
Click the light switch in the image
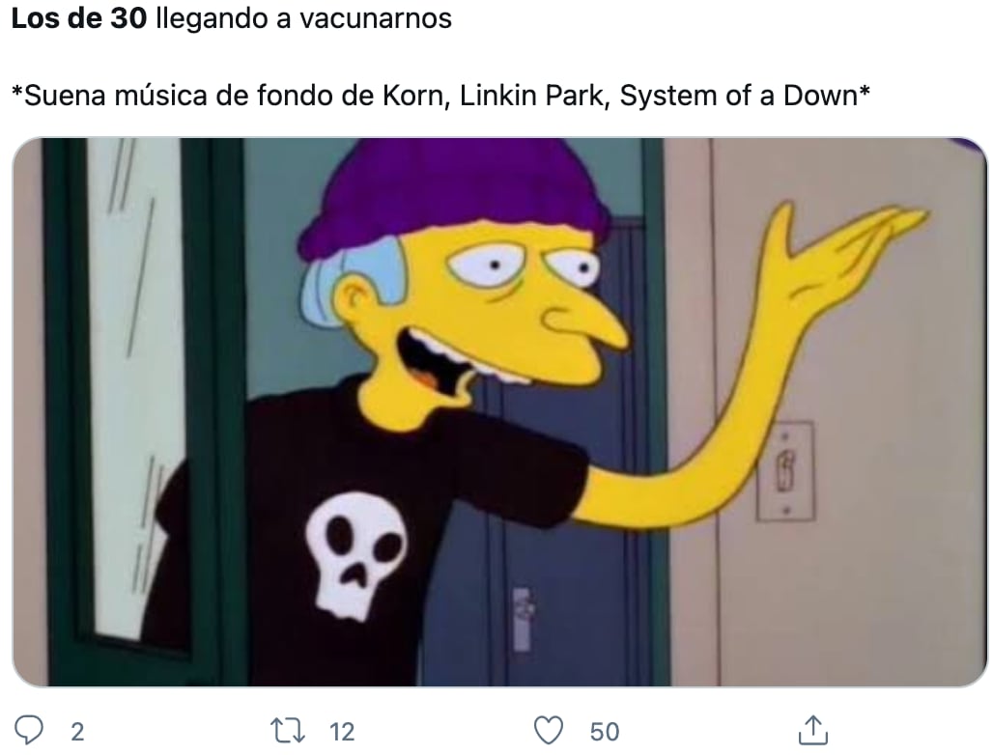(785, 471)
